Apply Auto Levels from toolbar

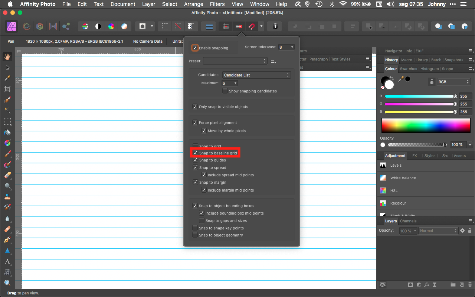click(x=85, y=26)
